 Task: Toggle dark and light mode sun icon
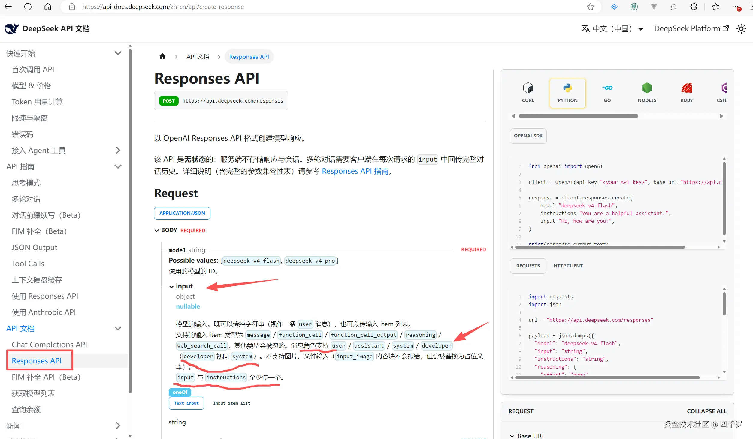(741, 29)
